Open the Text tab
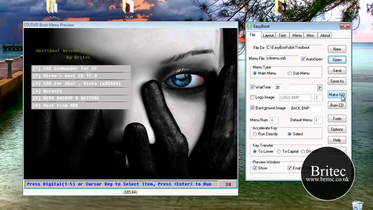Viewport: 373px width, 210px height. (x=282, y=35)
